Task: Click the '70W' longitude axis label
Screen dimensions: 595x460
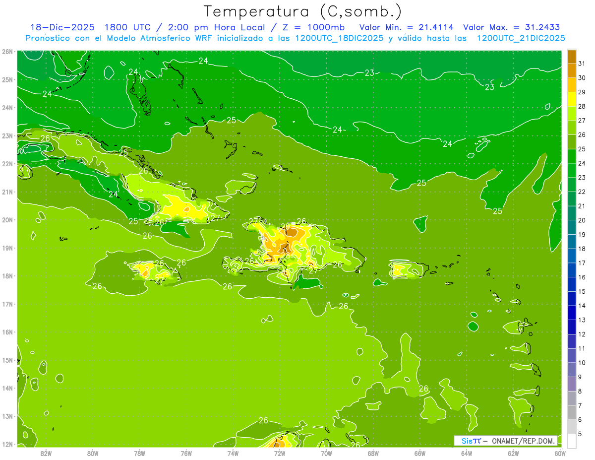Action: pos(326,453)
